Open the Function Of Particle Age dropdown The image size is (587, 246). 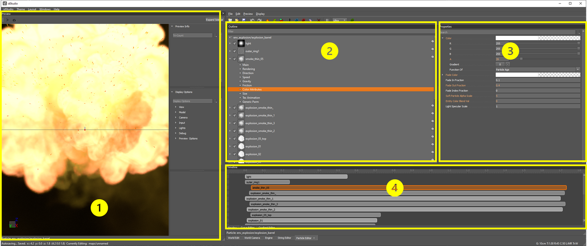538,70
